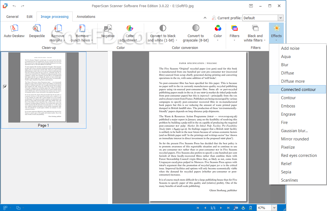Screen dimensions: 327x211
Task: Apply the Pixelize effect
Action: (x=298, y=147)
